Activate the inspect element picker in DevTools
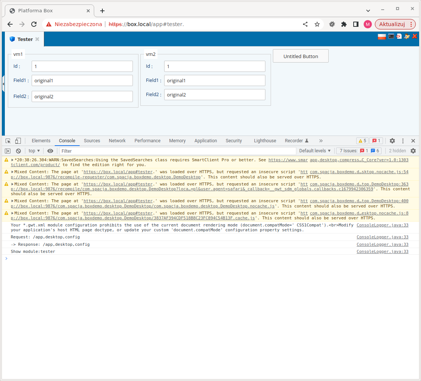The image size is (421, 381). 8,141
